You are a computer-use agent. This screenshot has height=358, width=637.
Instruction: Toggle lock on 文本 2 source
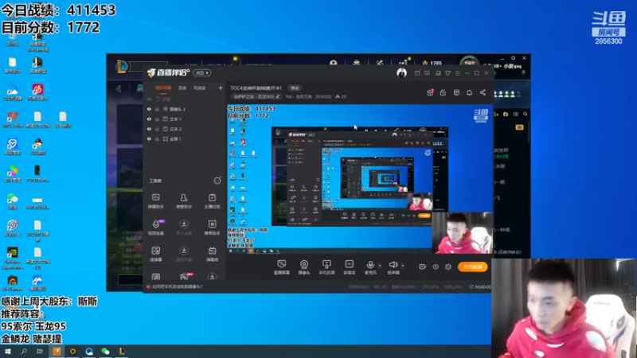tap(157, 129)
